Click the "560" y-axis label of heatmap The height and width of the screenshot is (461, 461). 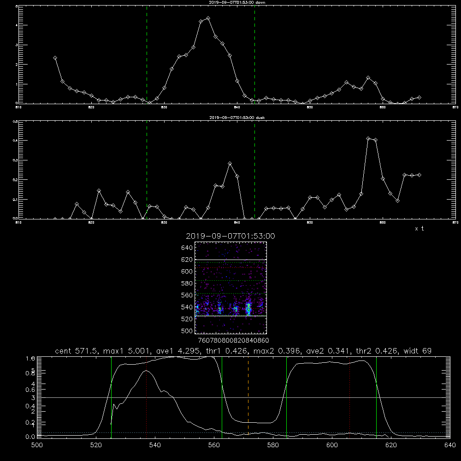coord(187,295)
